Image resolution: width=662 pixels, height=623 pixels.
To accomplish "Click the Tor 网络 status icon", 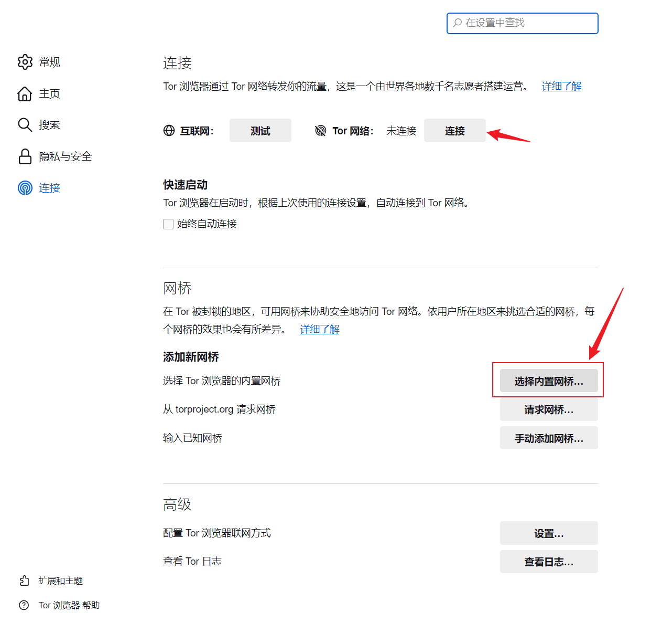I will [320, 131].
